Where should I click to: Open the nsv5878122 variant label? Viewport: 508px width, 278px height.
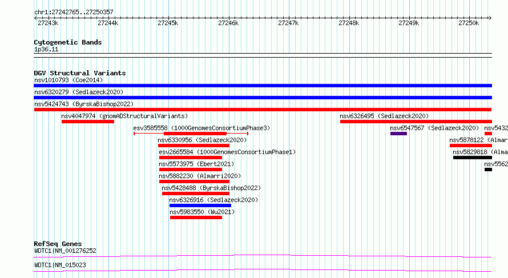(478, 140)
